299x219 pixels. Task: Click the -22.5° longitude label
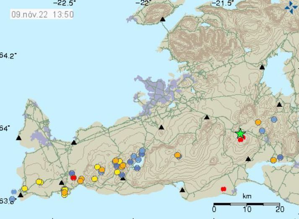click(64, 3)
